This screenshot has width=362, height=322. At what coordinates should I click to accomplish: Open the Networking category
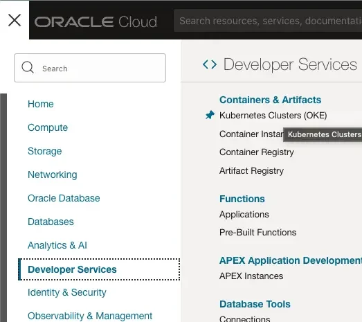(53, 175)
